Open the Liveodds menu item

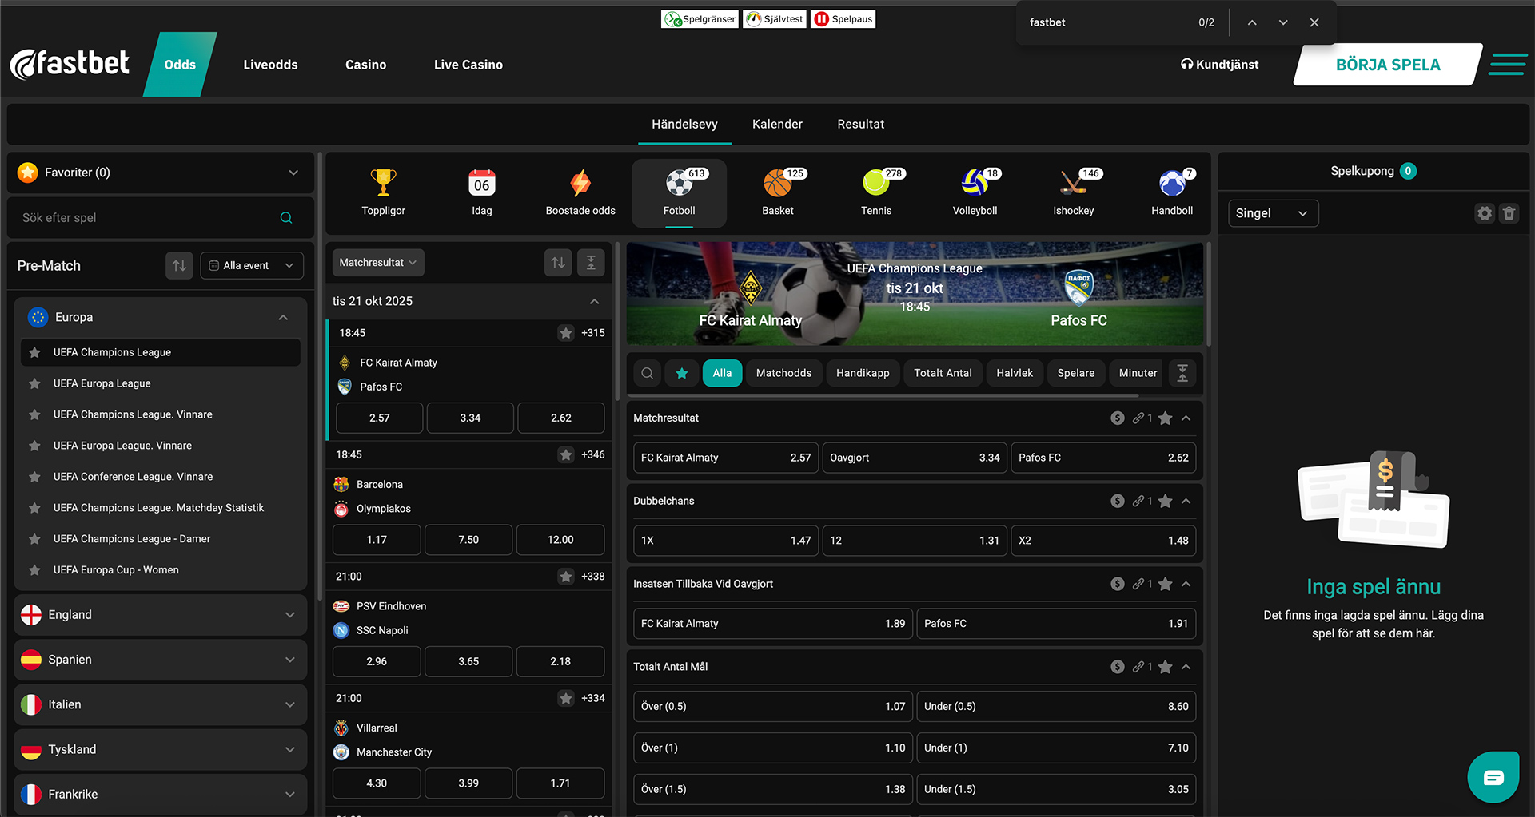pos(270,65)
